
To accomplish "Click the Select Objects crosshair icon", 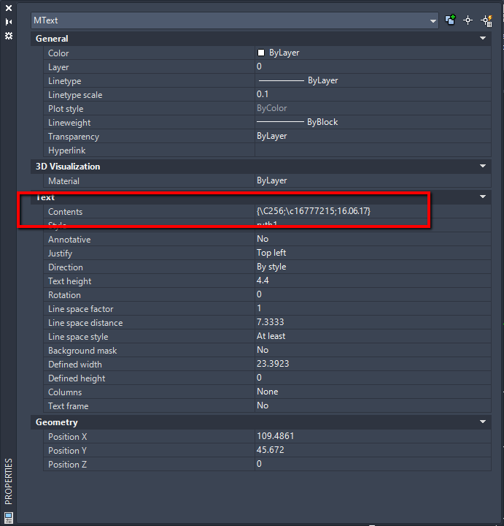I will tap(468, 20).
